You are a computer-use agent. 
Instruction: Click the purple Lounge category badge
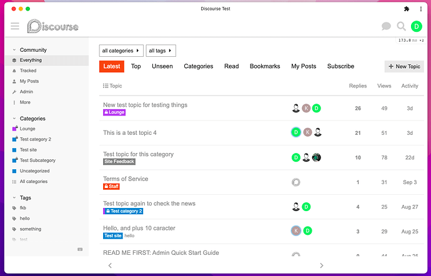114,112
